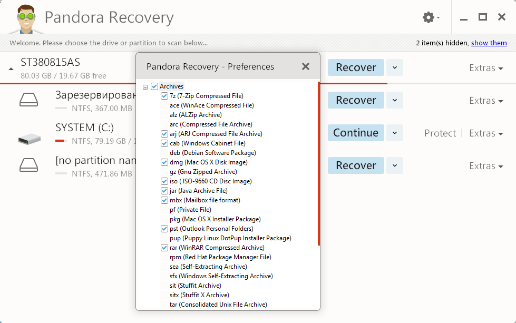The image size is (516, 323).
Task: Uncheck dmg (Mac OS X Disk Image)
Action: click(164, 162)
